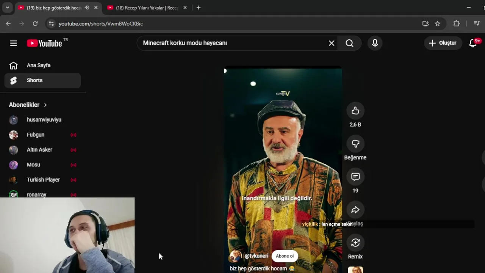Image resolution: width=485 pixels, height=273 pixels.
Task: Click the Altın Asker live indicator
Action: point(74,150)
